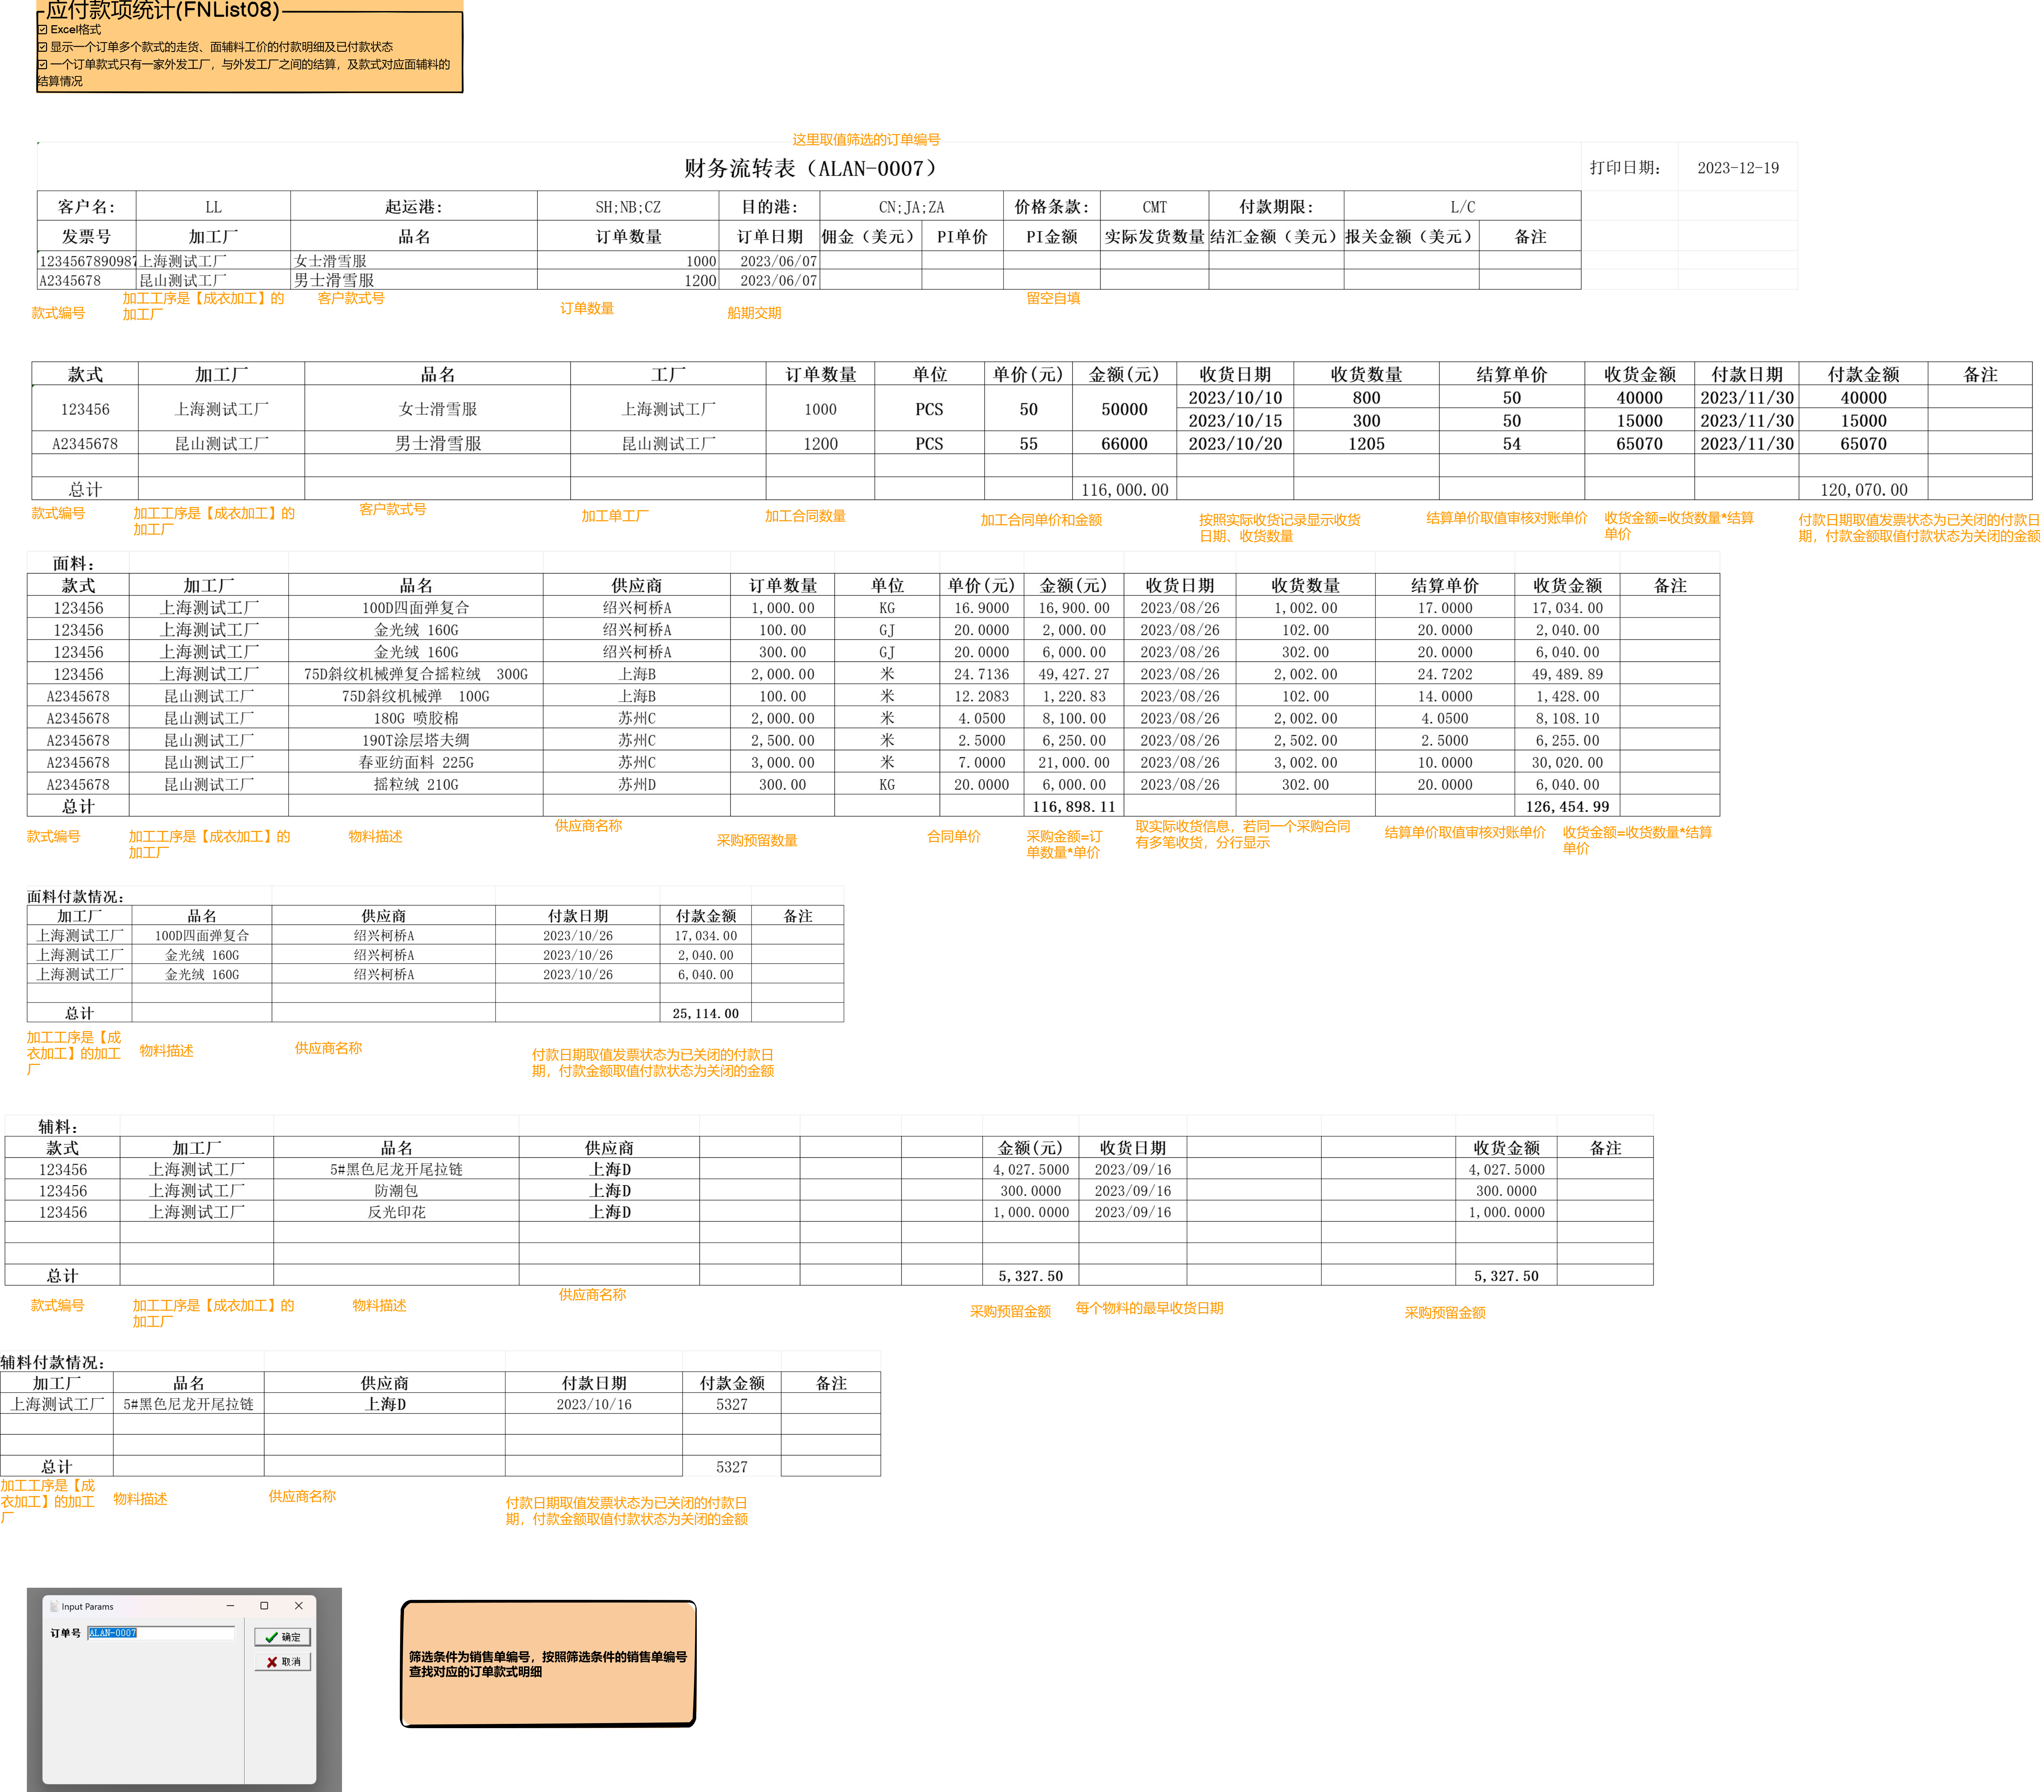Select material 摇粒绒 210G
The image size is (2044, 1792).
point(416,785)
